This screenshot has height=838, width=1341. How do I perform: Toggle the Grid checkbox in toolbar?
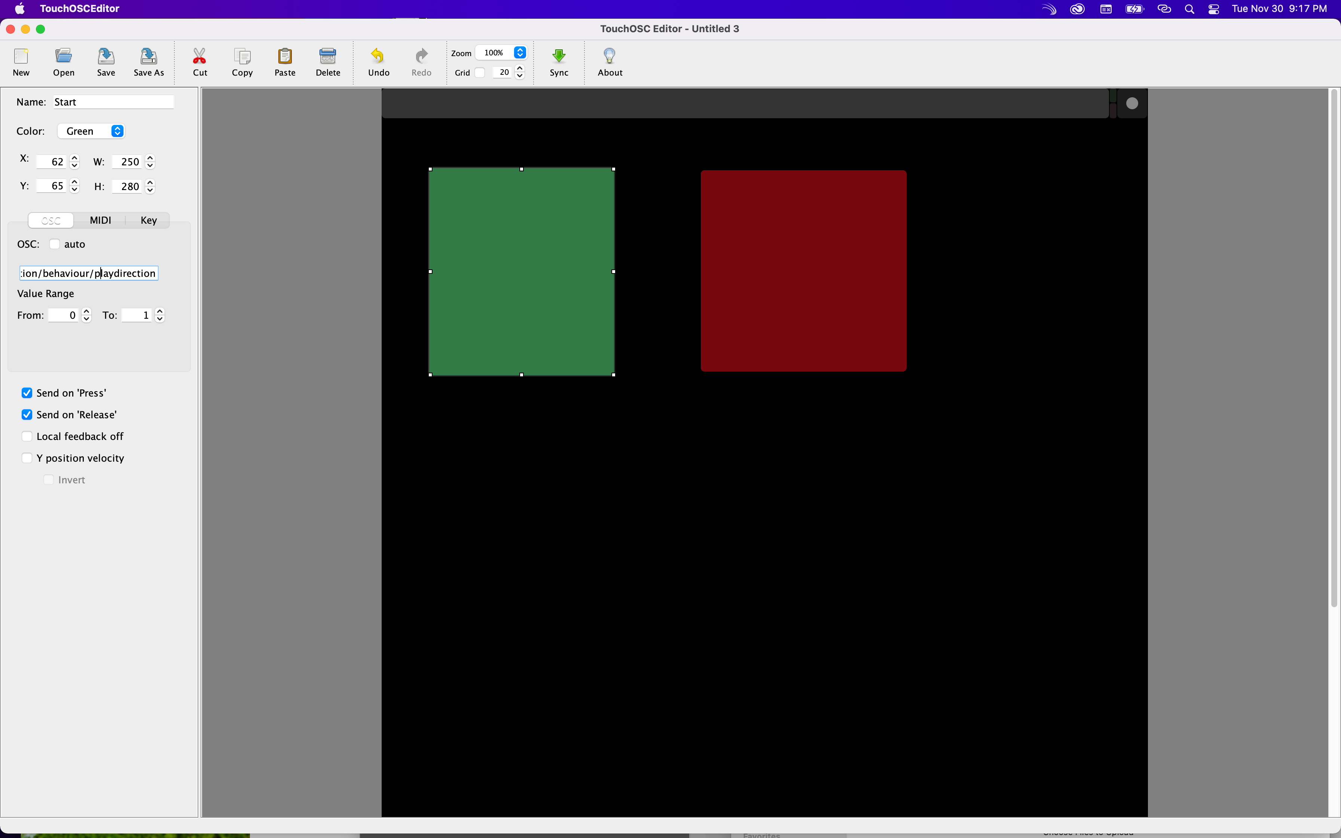(480, 73)
